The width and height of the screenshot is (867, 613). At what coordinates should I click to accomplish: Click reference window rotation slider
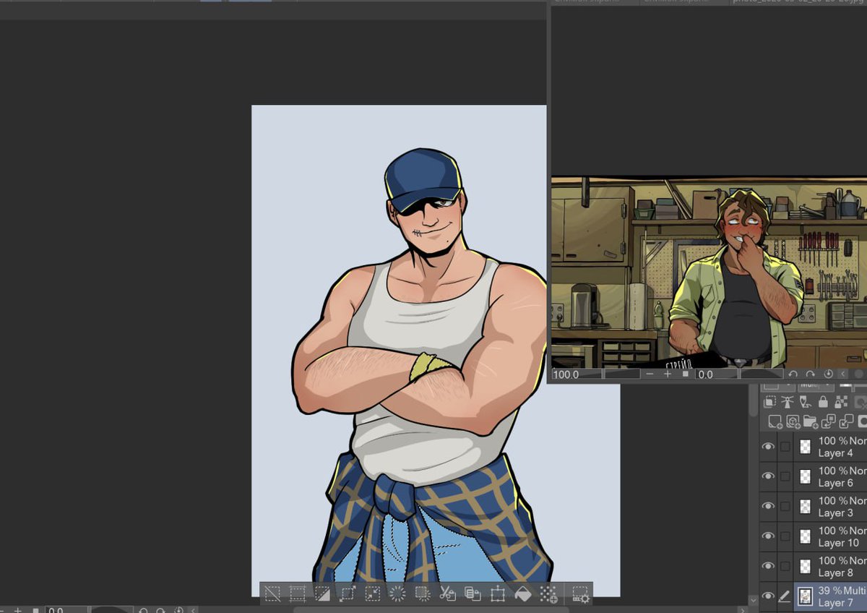click(762, 374)
